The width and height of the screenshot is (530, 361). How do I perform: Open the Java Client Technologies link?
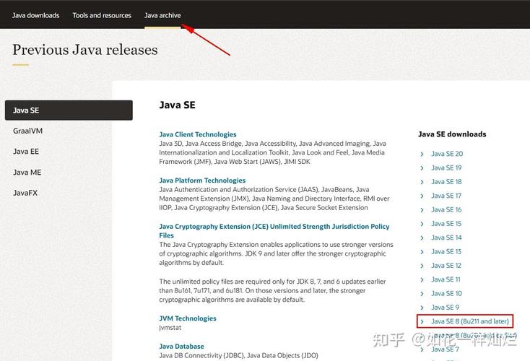pos(198,134)
